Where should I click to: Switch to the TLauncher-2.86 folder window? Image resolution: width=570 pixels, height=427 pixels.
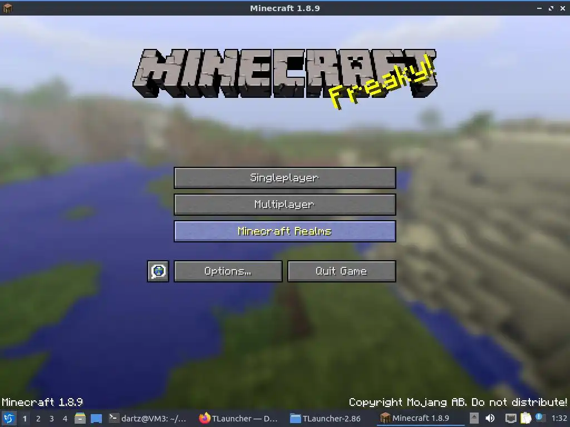point(325,419)
